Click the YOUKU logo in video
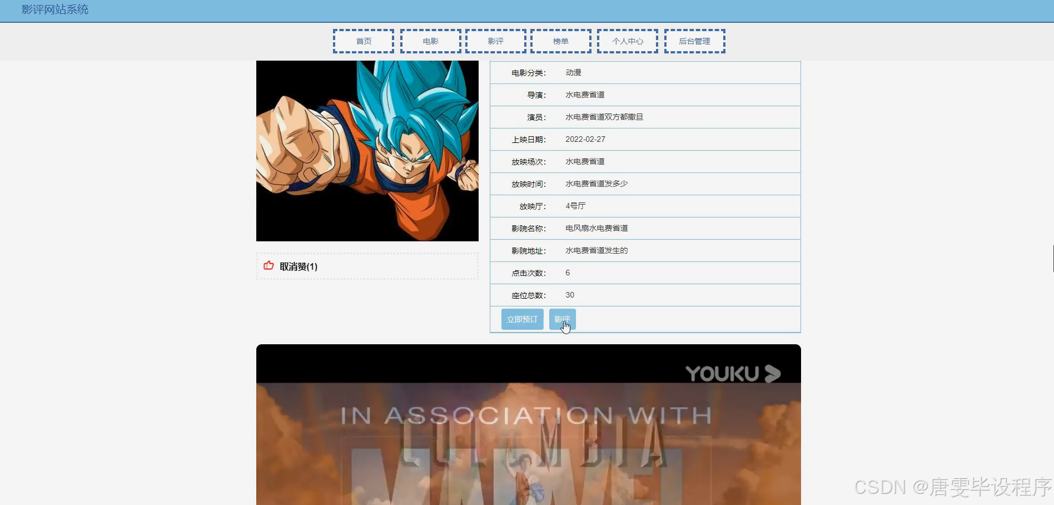Image resolution: width=1054 pixels, height=505 pixels. [x=733, y=374]
